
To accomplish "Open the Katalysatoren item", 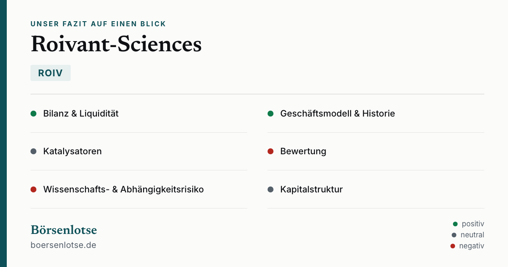I will coord(139,151).
